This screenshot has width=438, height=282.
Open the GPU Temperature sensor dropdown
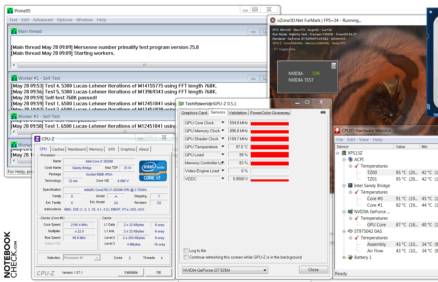pos(223,146)
